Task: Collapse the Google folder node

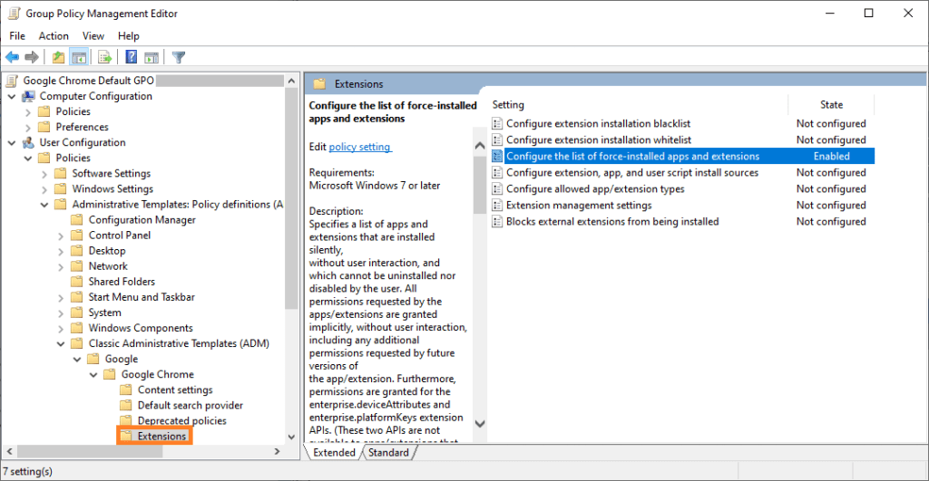Action: [x=77, y=359]
